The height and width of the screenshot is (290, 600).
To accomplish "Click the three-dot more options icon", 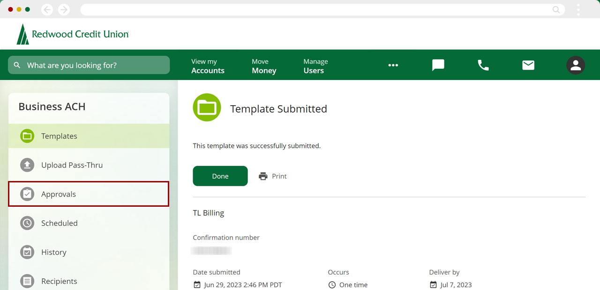I will 393,65.
